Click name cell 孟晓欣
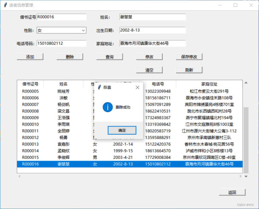Image resolution: width=259 pixels, height=209 pixels. 64,151
